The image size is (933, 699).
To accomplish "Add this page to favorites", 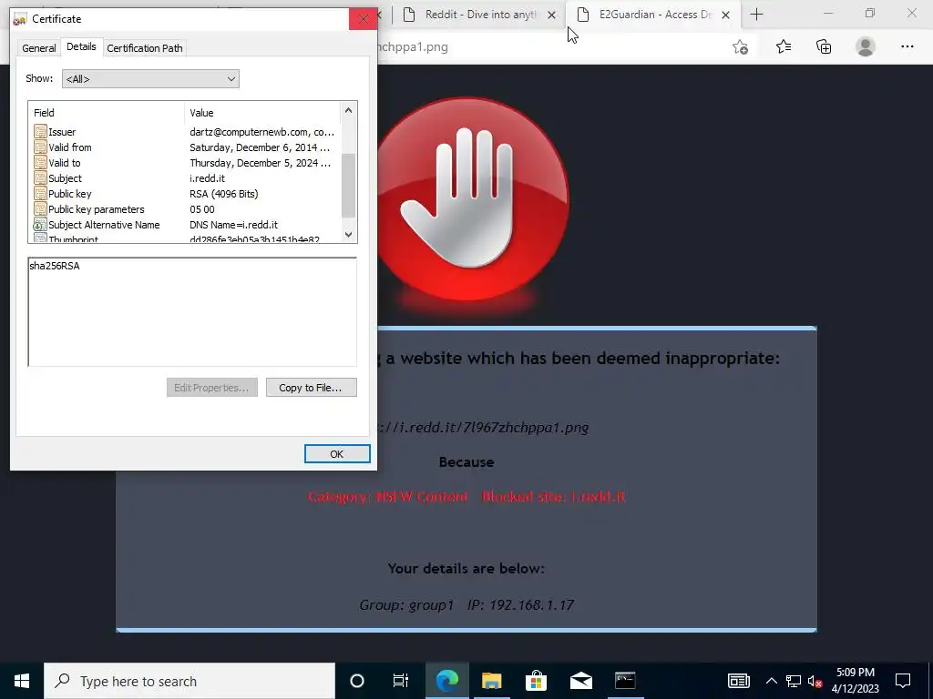I will 740,47.
